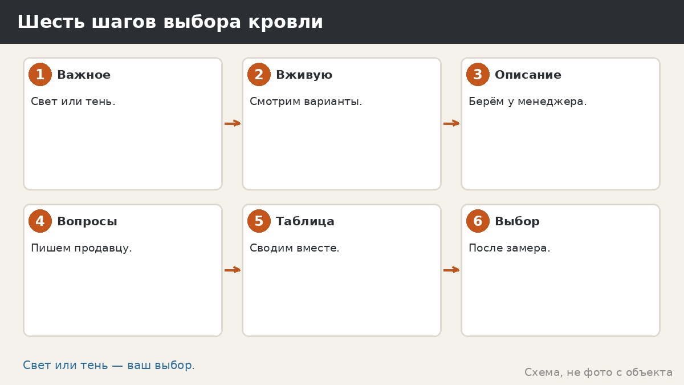Select the heading 'Таблица'
This screenshot has height=385, width=684.
[305, 222]
